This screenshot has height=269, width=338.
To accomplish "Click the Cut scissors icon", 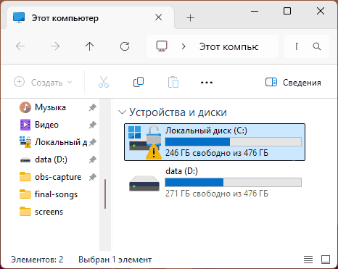I will click(x=104, y=82).
